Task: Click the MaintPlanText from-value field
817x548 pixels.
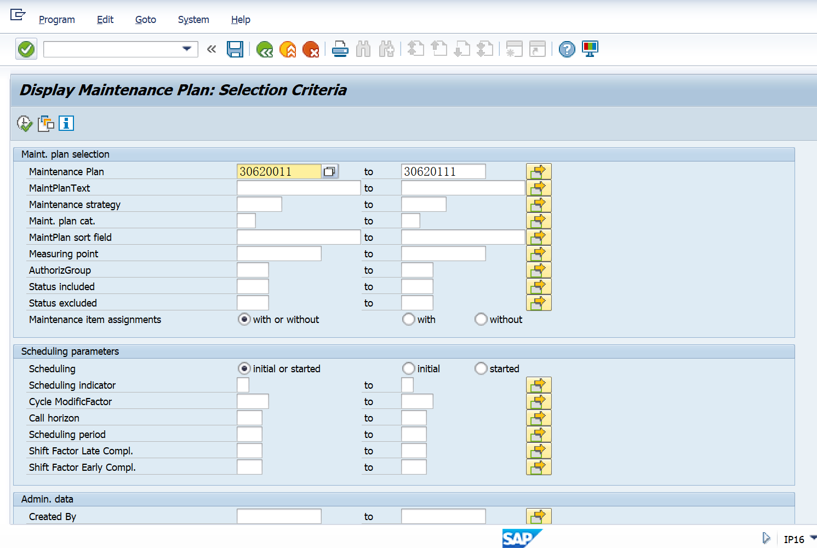Action: point(299,188)
